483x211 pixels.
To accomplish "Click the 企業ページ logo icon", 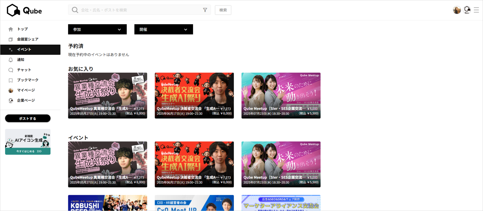I will tap(11, 101).
